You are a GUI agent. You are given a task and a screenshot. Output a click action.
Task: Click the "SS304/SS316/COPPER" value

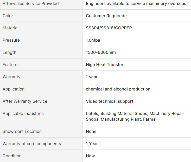click(109, 28)
